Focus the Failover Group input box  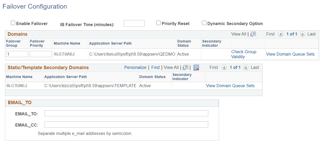[17, 54]
